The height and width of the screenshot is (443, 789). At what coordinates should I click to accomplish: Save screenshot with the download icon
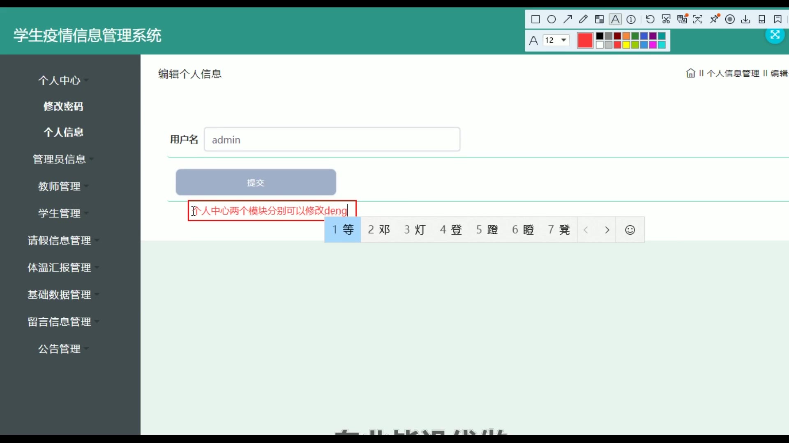click(746, 19)
